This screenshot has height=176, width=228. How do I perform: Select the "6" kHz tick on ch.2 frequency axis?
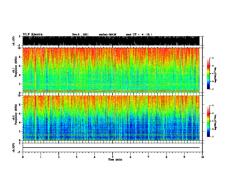pyautogui.click(x=20, y=114)
